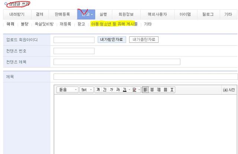
Task: Align text left in the editor
Action: coord(145,90)
